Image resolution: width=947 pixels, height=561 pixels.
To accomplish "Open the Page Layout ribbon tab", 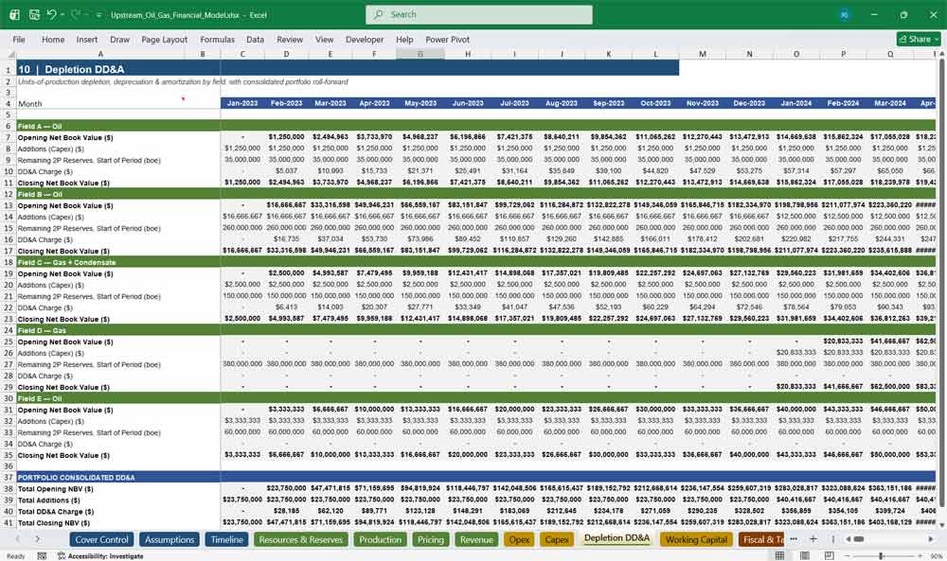I will pos(164,39).
